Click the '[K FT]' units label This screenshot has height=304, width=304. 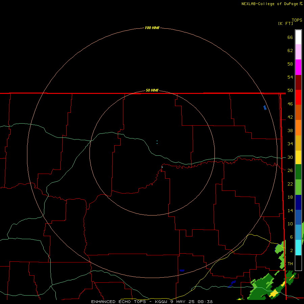[285, 24]
